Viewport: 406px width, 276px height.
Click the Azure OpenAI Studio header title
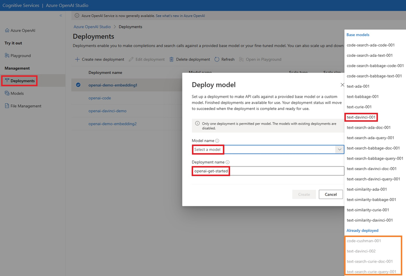click(67, 5)
